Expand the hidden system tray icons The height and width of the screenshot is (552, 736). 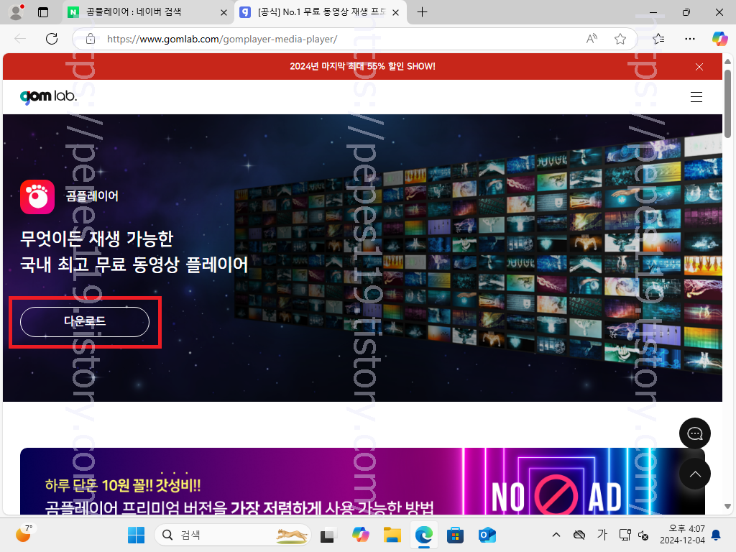[556, 535]
